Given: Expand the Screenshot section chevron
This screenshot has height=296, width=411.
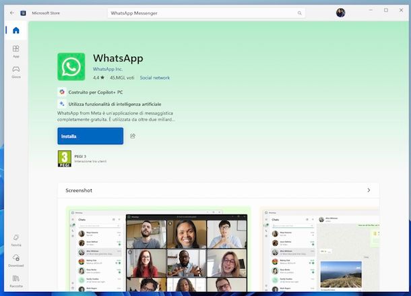Looking at the screenshot, I should coord(369,190).
